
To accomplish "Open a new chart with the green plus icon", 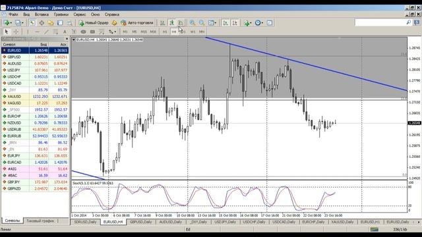I will [x=7, y=23].
